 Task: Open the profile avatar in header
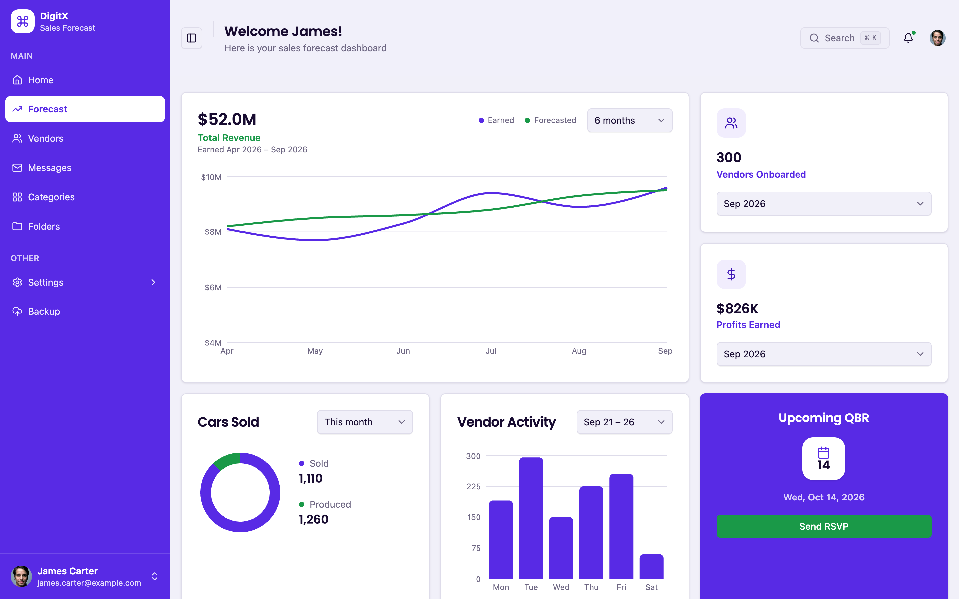937,38
